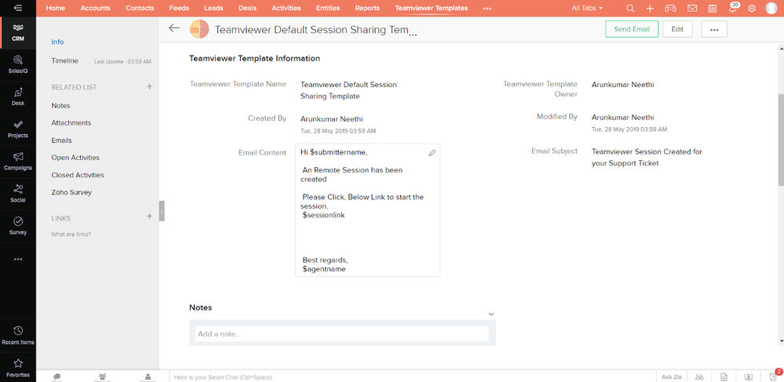The height and width of the screenshot is (382, 784).
Task: Open the Gamescope controller icon
Action: pos(670,8)
